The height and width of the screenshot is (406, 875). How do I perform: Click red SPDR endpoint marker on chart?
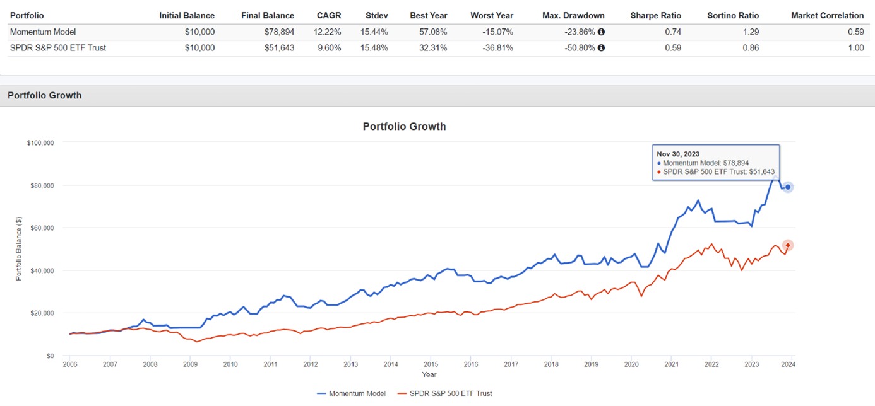pyautogui.click(x=787, y=245)
